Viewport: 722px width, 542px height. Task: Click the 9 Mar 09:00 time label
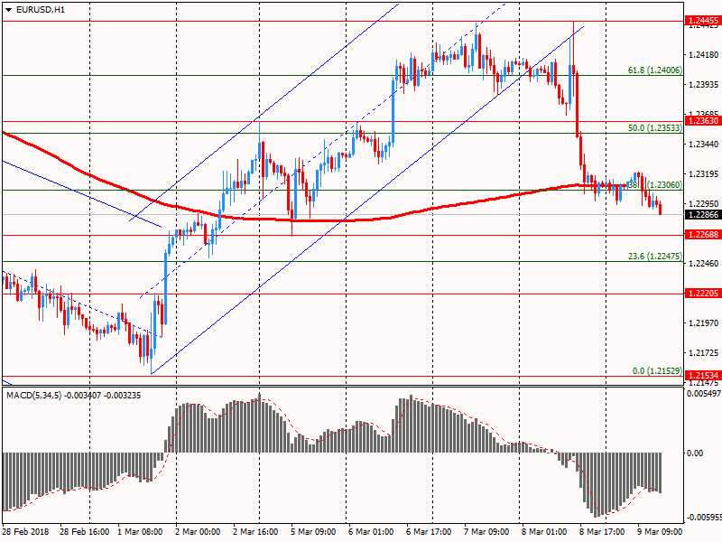point(660,532)
